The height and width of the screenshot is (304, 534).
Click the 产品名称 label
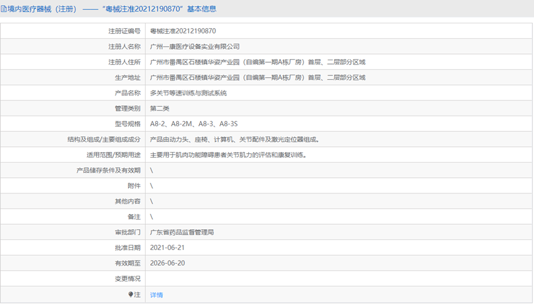click(x=128, y=93)
